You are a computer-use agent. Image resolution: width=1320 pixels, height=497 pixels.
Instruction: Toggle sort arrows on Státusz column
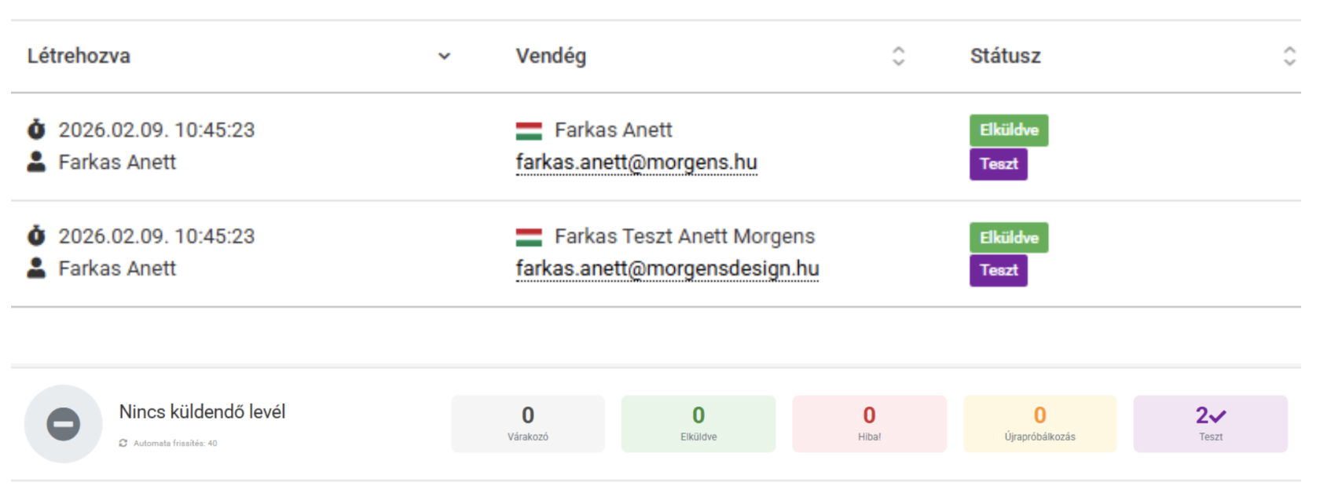point(1289,57)
